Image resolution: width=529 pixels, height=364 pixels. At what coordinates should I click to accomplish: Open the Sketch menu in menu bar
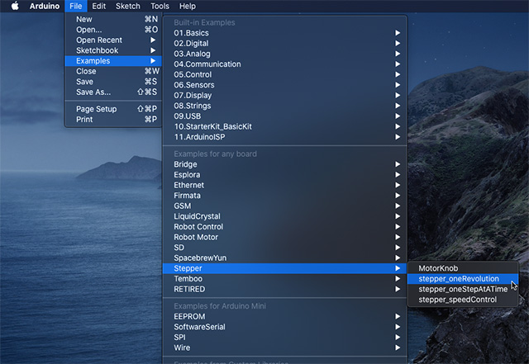(x=127, y=6)
